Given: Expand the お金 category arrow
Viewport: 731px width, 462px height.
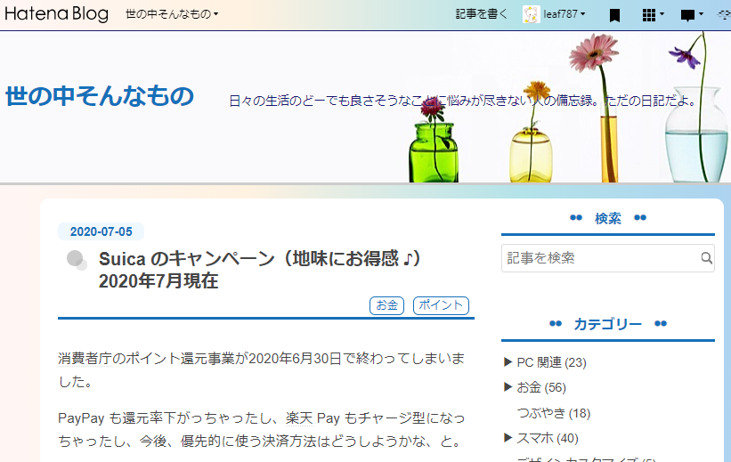Looking at the screenshot, I should pyautogui.click(x=508, y=386).
